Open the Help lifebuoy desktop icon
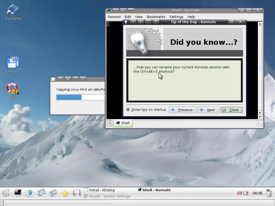 click(x=13, y=91)
